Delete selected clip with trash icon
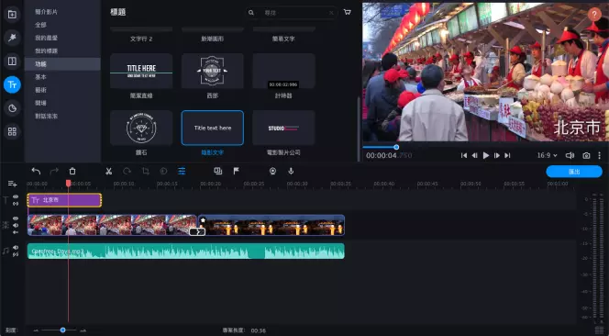609x336 pixels. 72,171
